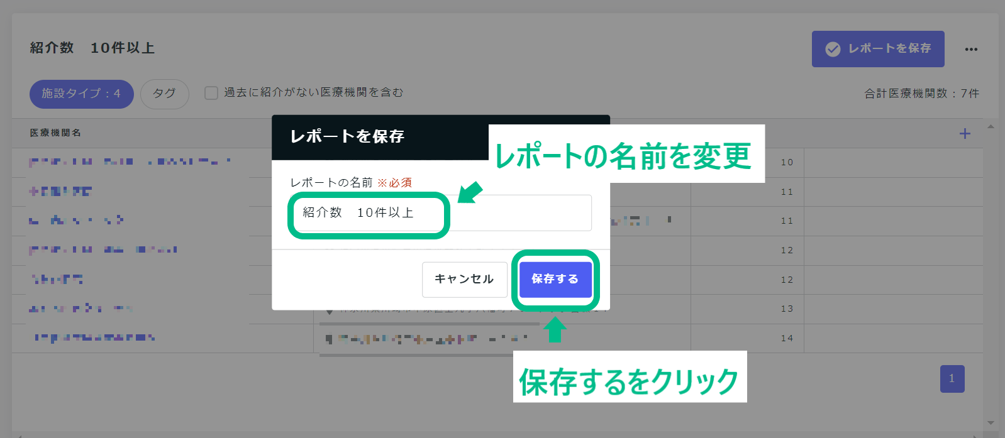Open the three-dot more options menu
The width and height of the screenshot is (1005, 438).
tap(971, 49)
